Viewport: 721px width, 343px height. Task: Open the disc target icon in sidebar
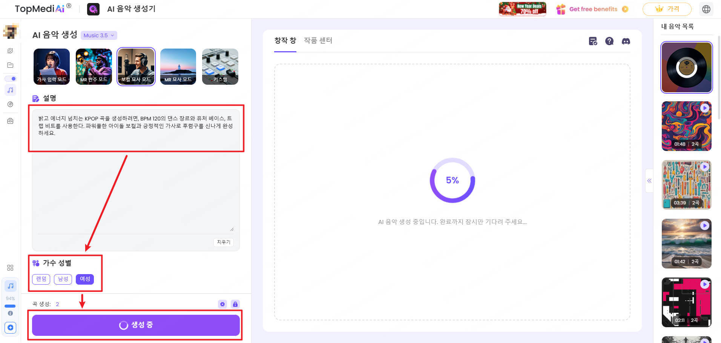pyautogui.click(x=10, y=104)
